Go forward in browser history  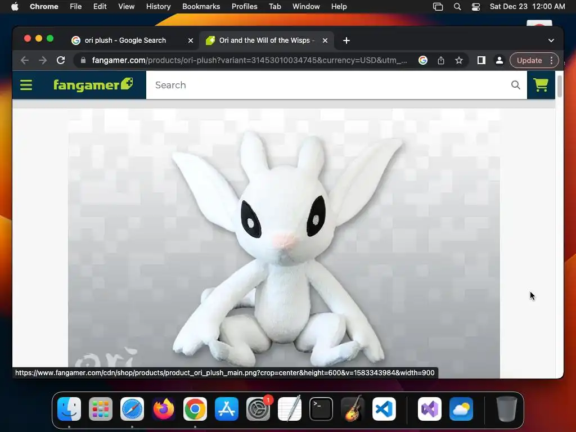click(43, 60)
